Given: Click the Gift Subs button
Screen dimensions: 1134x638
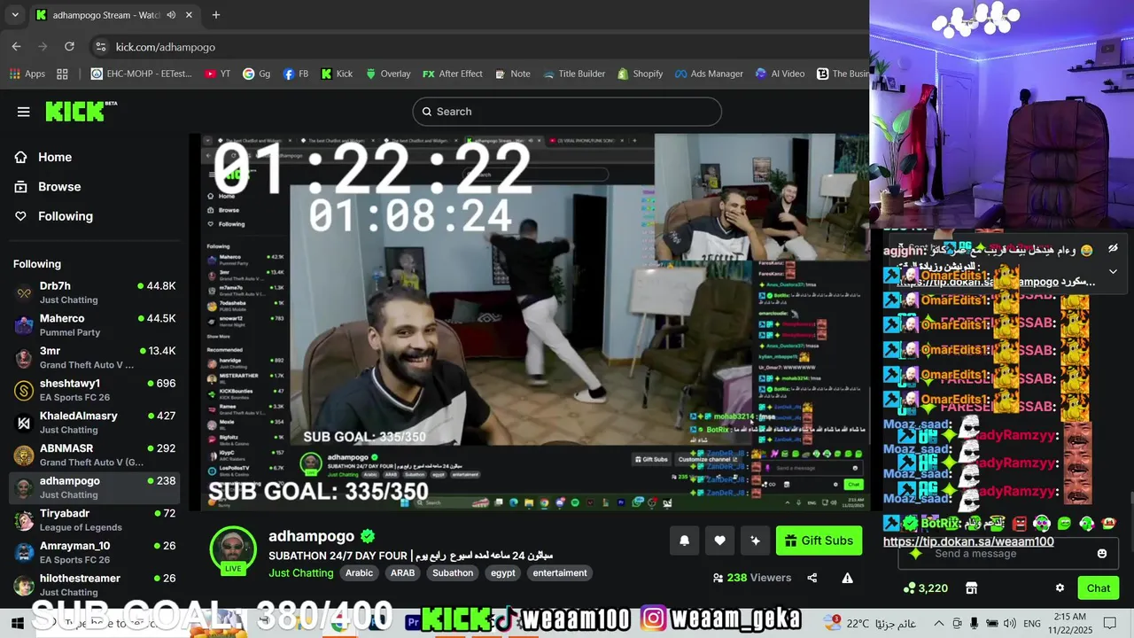Looking at the screenshot, I should point(819,541).
